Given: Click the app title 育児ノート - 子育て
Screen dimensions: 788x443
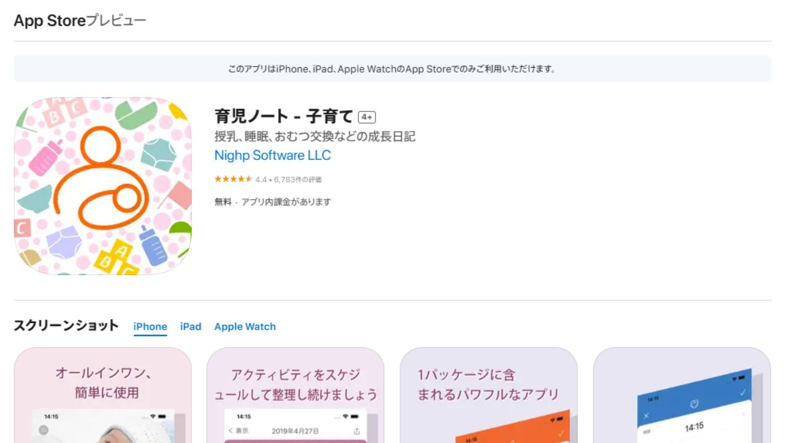Looking at the screenshot, I should coord(284,116).
